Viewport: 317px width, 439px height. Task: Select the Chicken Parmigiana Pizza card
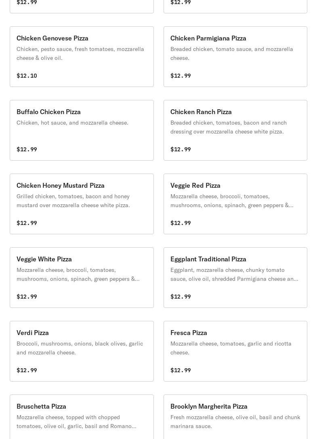tap(235, 57)
